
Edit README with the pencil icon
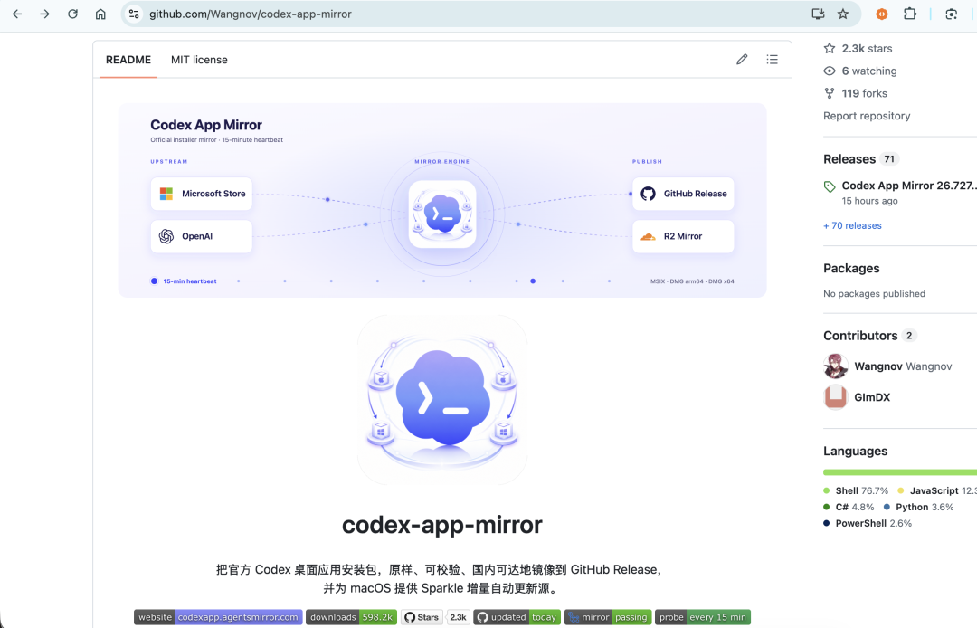742,59
